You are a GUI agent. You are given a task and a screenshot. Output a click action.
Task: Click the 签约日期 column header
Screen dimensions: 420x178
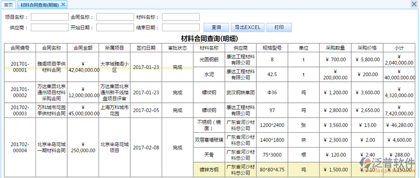tap(146, 48)
